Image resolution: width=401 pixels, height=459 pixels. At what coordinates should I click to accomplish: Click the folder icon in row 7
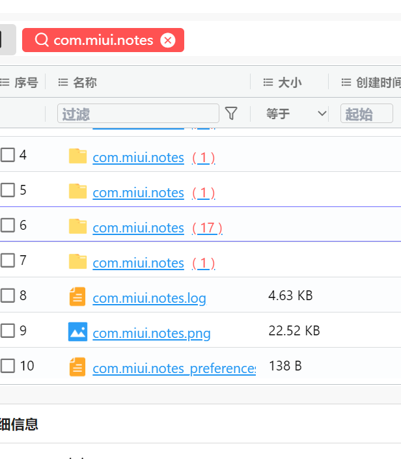(77, 261)
